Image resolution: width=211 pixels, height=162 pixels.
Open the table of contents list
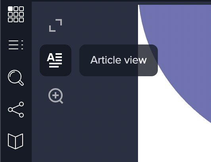16,45
